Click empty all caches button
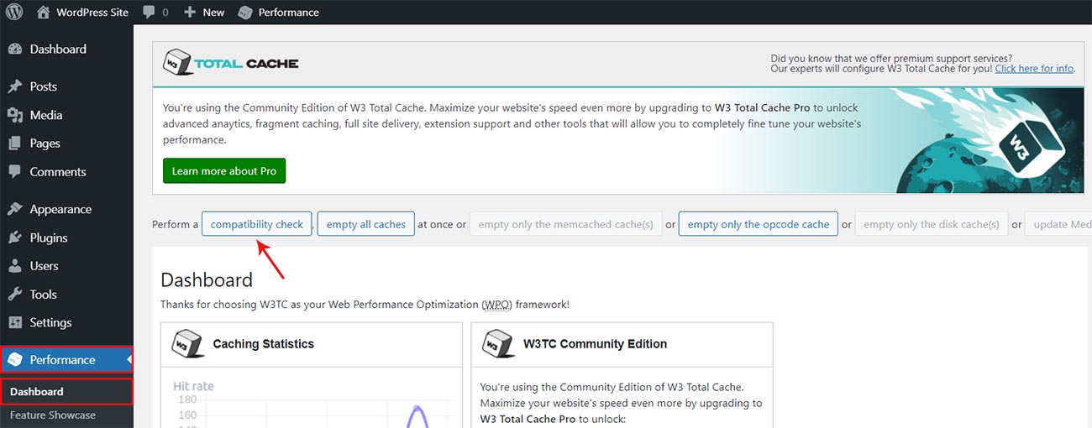This screenshot has height=428, width=1092. (x=366, y=224)
